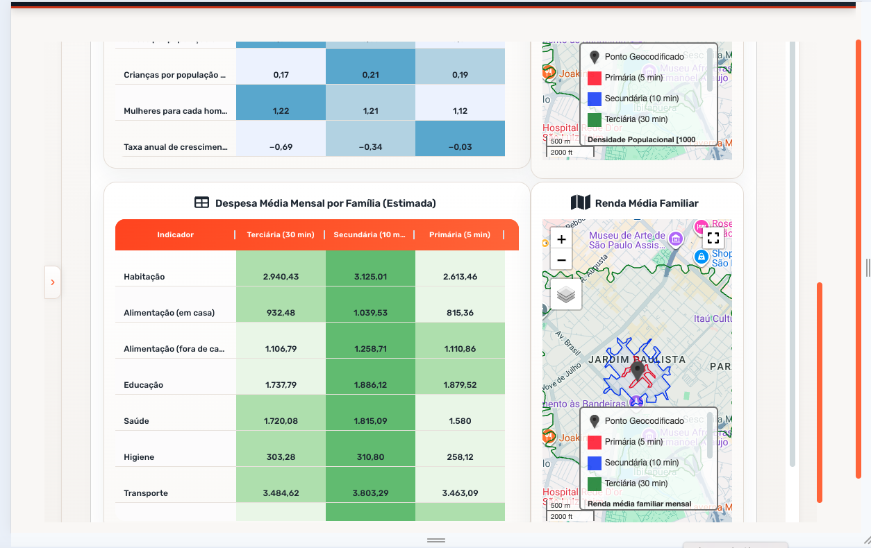
Task: Open the map layers control
Action: click(x=566, y=295)
